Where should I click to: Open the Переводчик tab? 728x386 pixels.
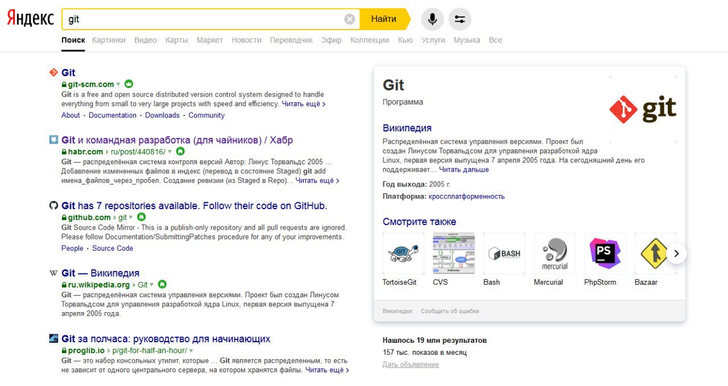(x=291, y=40)
